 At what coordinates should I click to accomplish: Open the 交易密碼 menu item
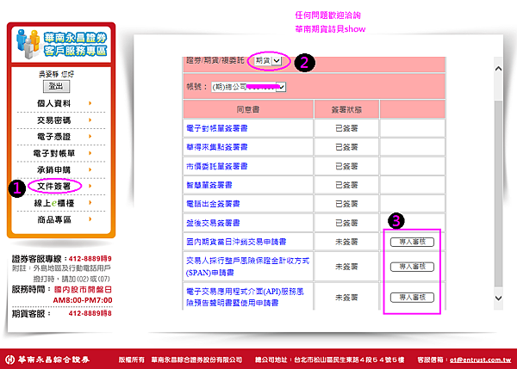click(x=53, y=120)
